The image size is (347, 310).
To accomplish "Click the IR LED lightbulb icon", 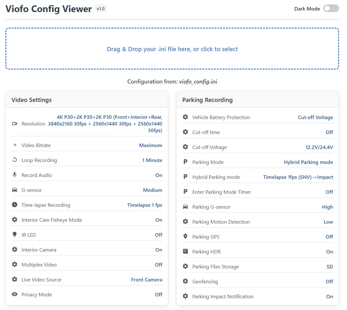I will tap(15, 234).
